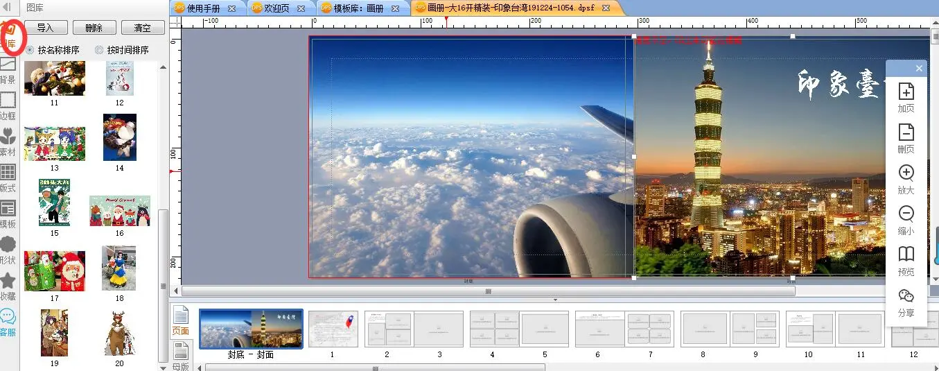Open the 形状 (Shapes) sidebar panel
Viewport: 939px width, 371px height.
point(8,249)
